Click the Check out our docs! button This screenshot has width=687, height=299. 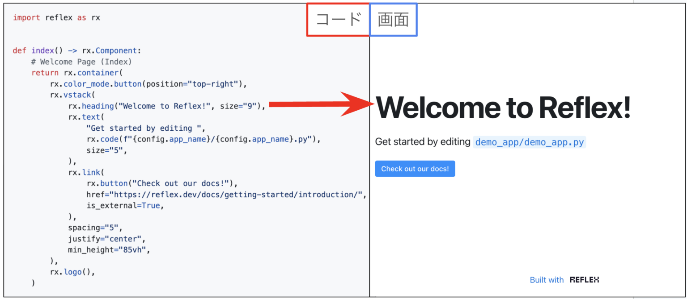(415, 169)
